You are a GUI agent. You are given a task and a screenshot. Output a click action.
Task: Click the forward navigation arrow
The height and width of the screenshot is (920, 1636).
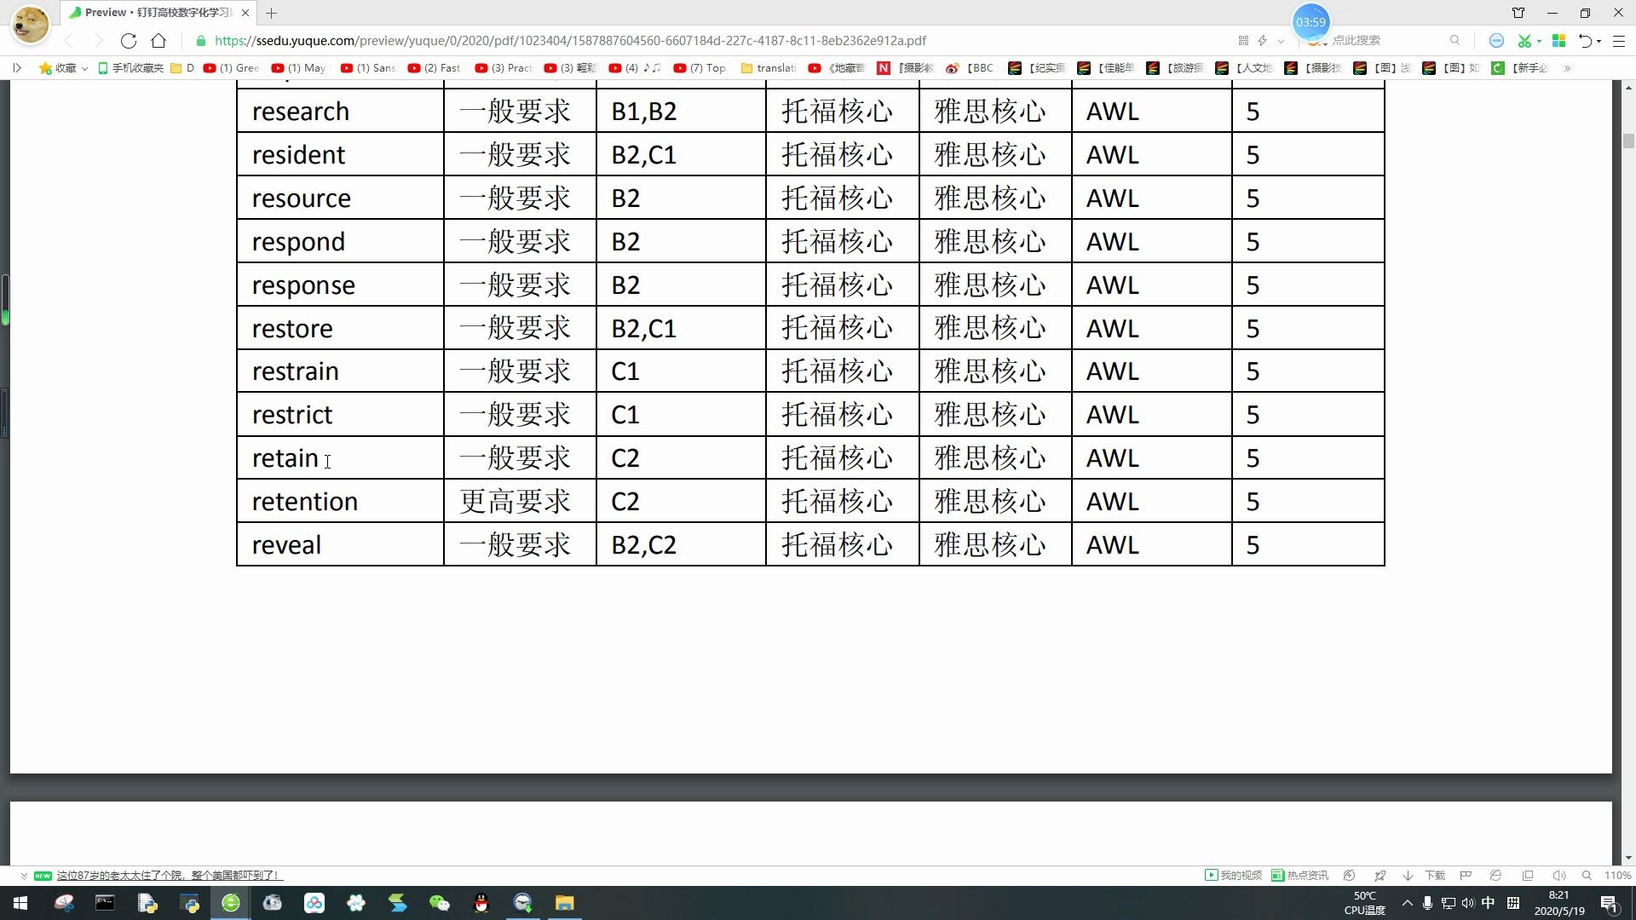[99, 40]
